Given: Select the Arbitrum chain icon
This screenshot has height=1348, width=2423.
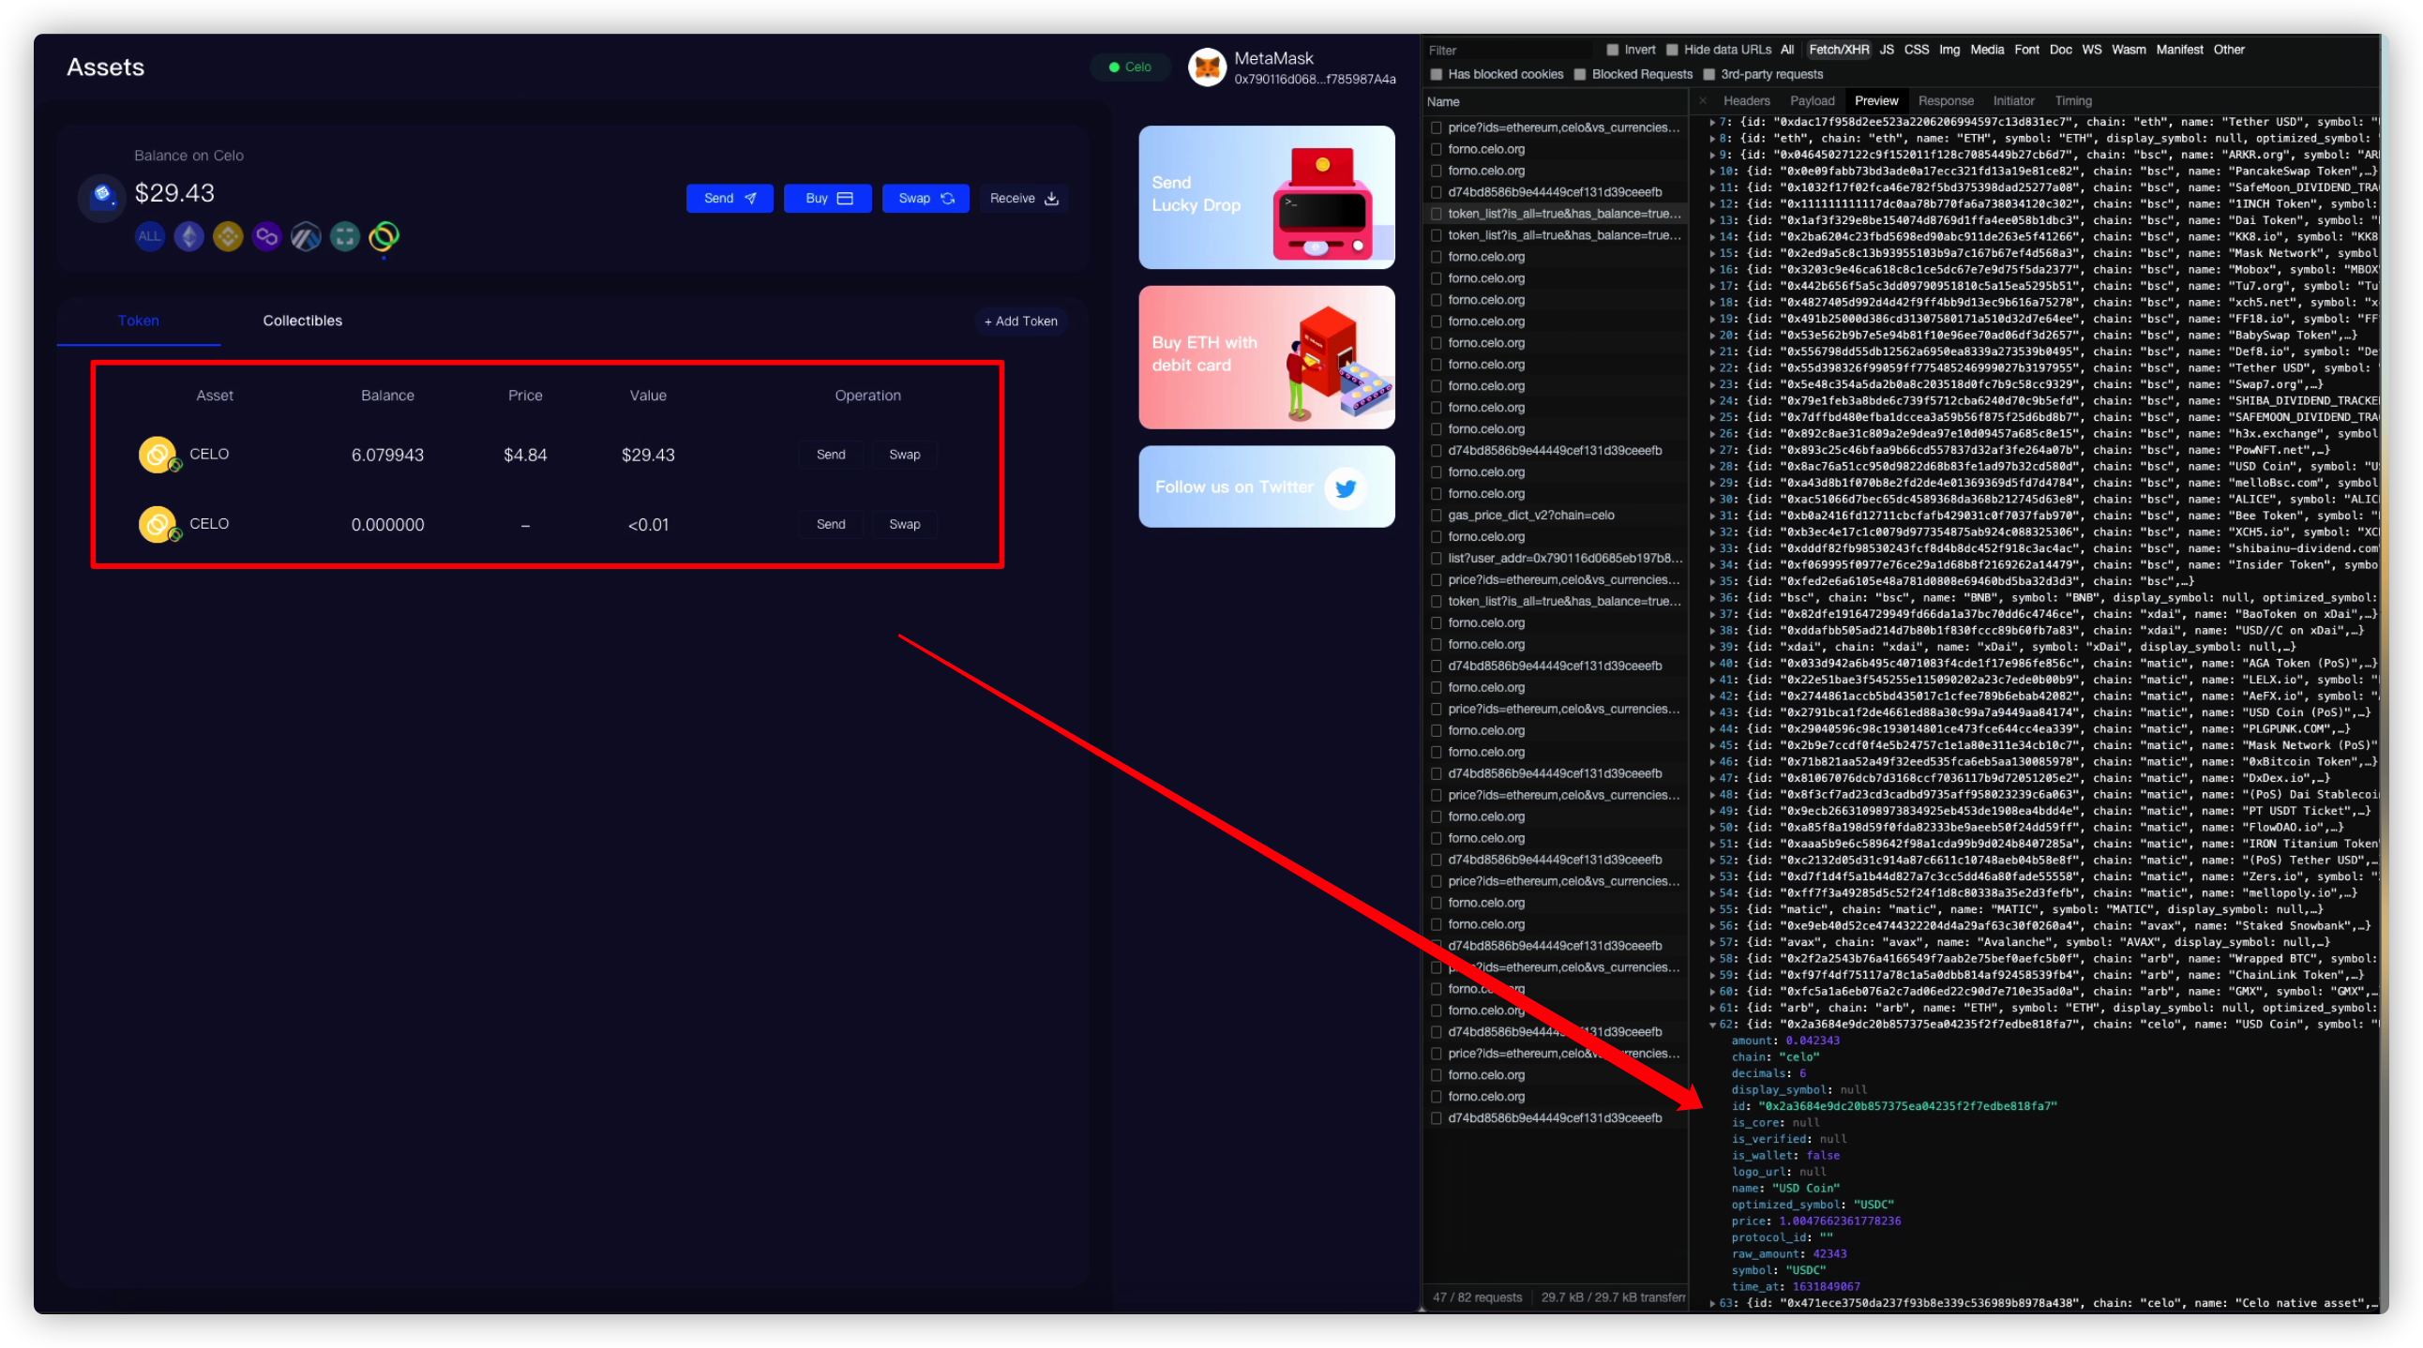Looking at the screenshot, I should [306, 236].
